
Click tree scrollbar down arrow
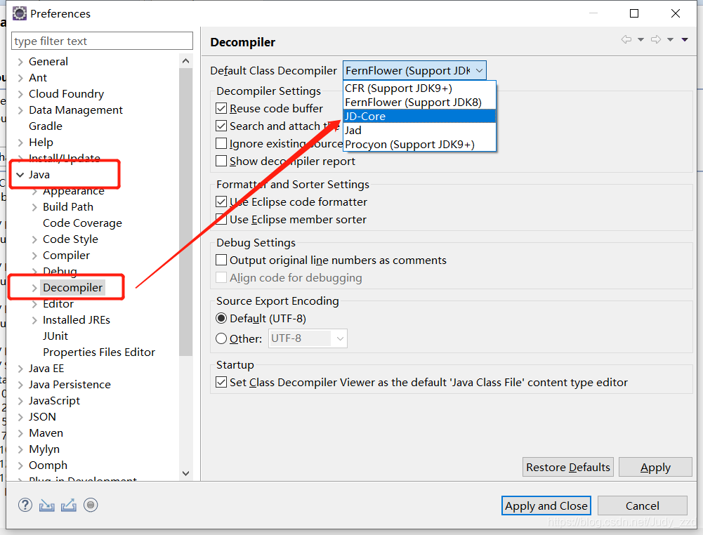185,474
